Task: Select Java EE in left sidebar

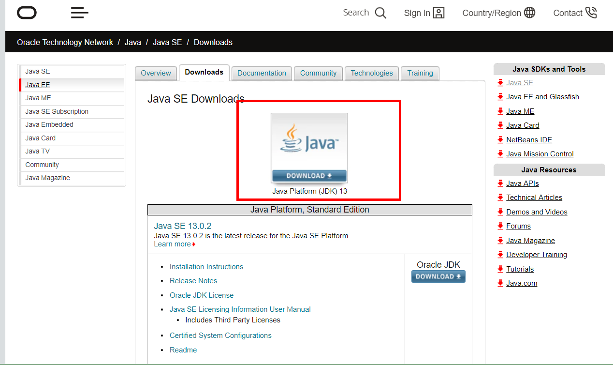Action: coord(72,85)
